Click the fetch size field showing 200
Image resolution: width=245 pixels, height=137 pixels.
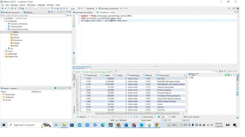(x=164, y=117)
